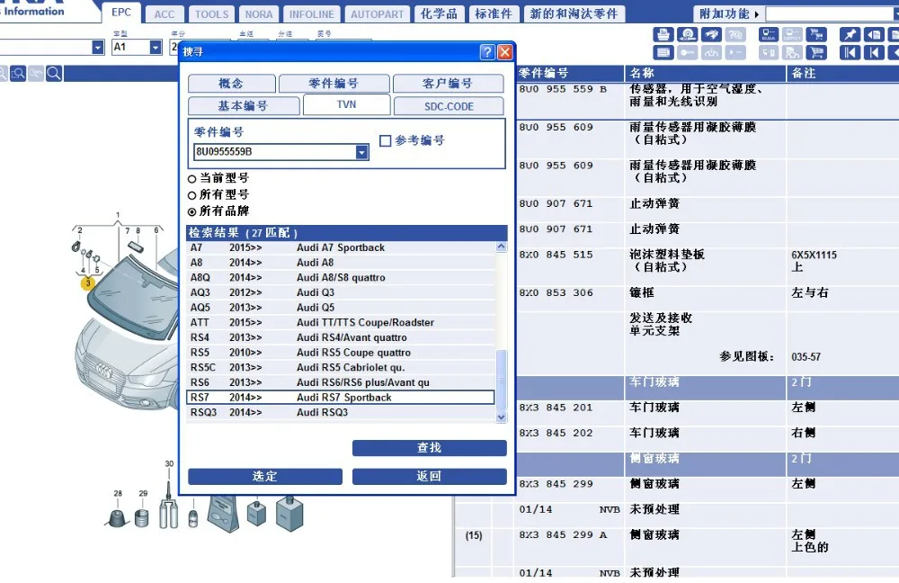This screenshot has height=583, width=899.
Task: Click the single shopping cart icon
Action: 816,53
